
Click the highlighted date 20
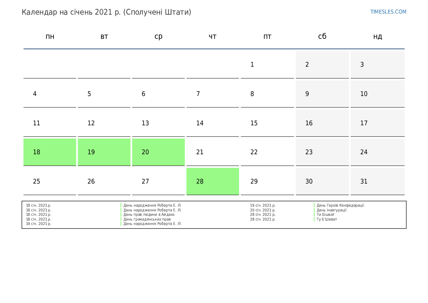158,152
